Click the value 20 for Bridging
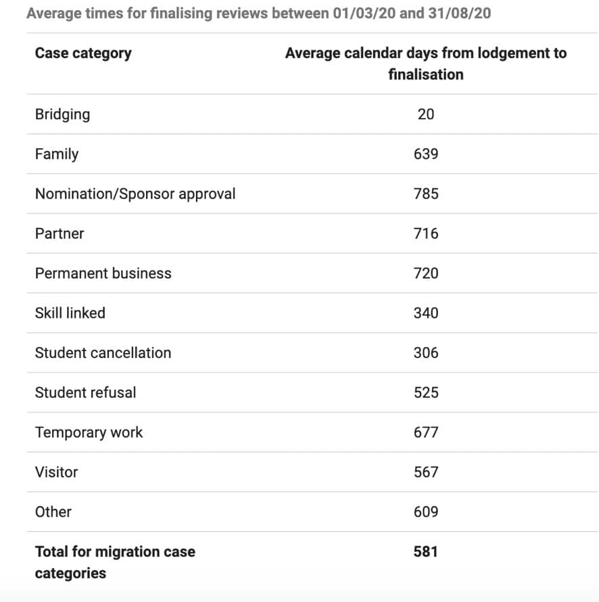This screenshot has height=602, width=599. [426, 114]
